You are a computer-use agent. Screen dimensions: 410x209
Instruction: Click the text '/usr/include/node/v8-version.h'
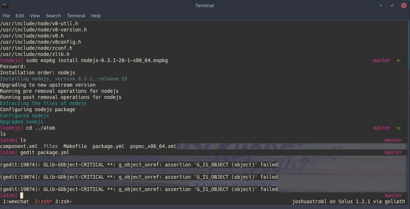[43, 30]
